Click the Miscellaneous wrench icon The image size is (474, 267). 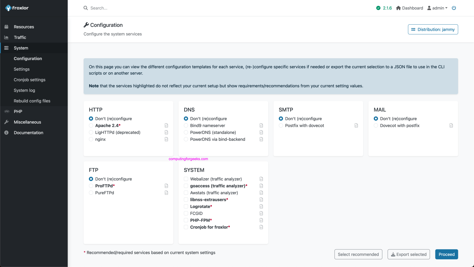[6, 122]
